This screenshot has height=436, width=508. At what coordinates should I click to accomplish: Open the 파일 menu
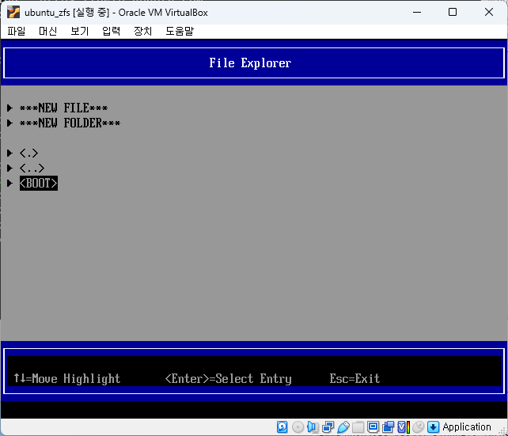point(16,31)
